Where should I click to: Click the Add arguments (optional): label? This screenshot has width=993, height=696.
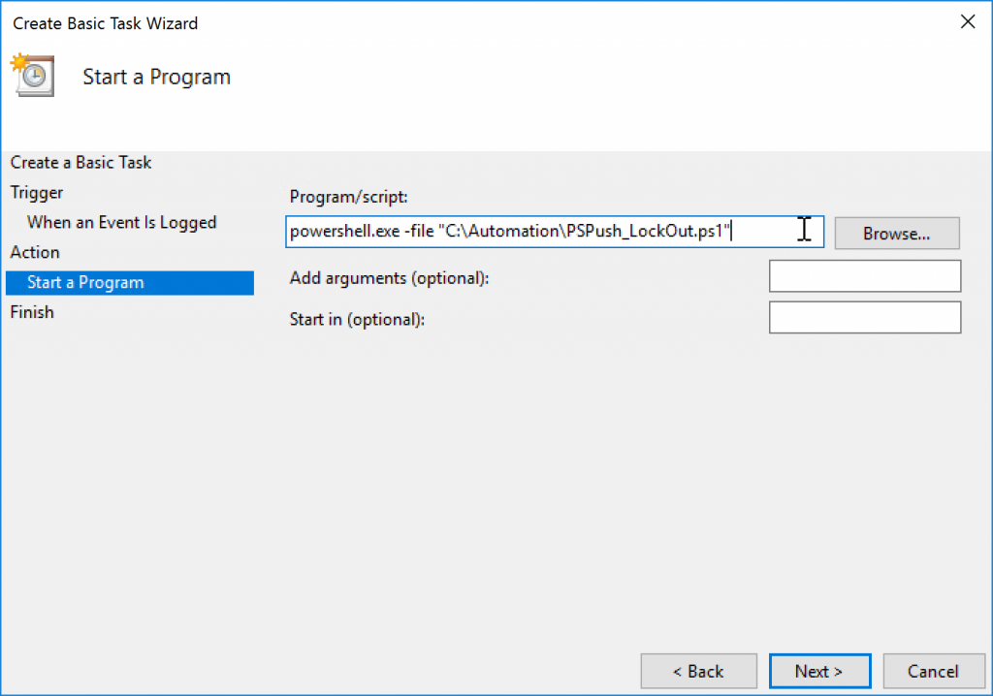coord(389,278)
